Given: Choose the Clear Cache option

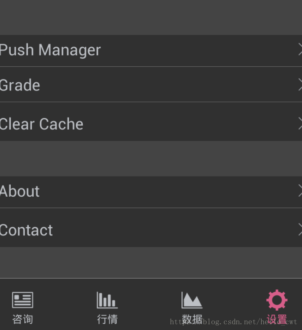Looking at the screenshot, I should pyautogui.click(x=151, y=121).
